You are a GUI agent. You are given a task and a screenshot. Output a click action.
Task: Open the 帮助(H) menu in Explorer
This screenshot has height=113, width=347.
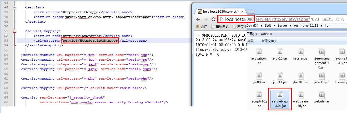pos(266,34)
